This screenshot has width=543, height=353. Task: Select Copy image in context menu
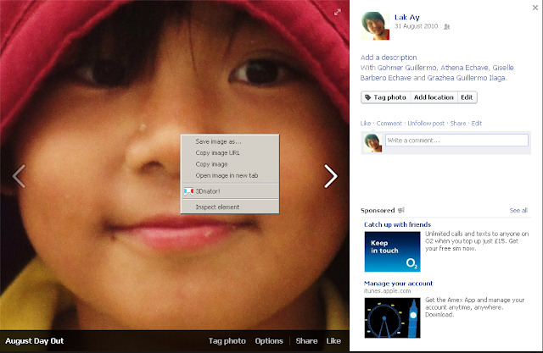coord(230,164)
